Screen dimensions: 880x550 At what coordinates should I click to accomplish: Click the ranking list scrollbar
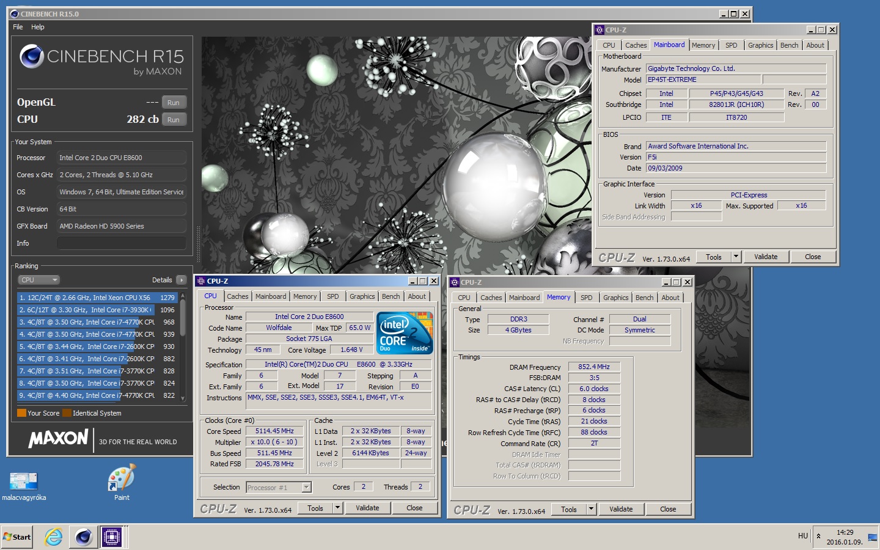182,346
